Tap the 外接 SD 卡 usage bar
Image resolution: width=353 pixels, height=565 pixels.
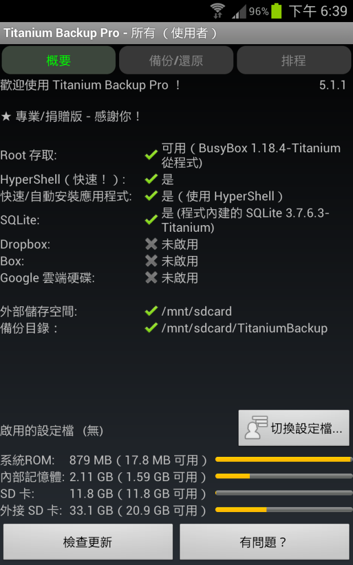pyautogui.click(x=284, y=509)
